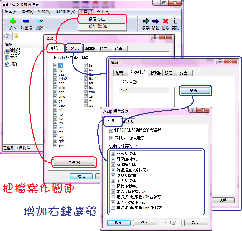Open the 說明(H) menu
The width and height of the screenshot is (242, 231).
pos(103,12)
